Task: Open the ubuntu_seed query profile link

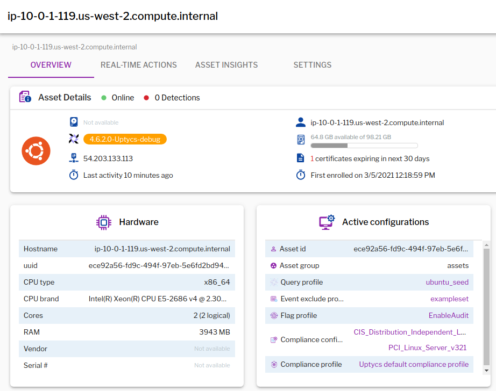Action: click(x=448, y=281)
